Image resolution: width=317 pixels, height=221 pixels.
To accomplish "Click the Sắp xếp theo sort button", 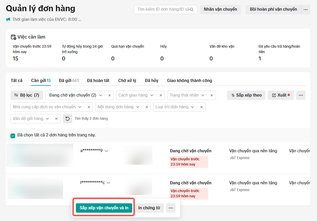I will pos(246,95).
